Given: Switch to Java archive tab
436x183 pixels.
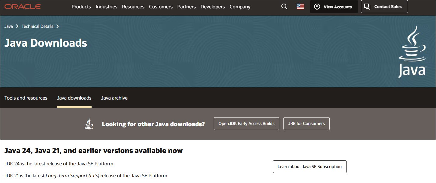Looking at the screenshot, I should coord(114,98).
